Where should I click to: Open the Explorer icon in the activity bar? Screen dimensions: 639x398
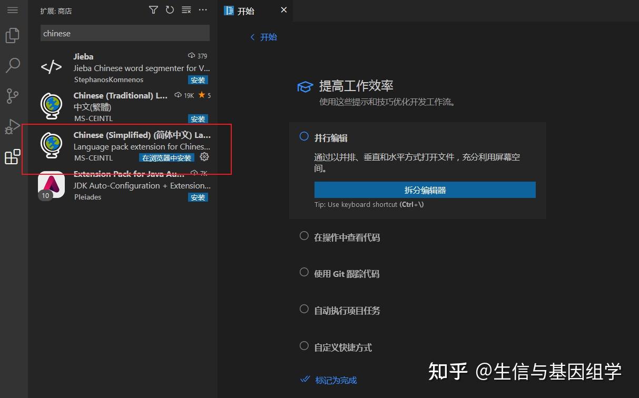pos(13,35)
